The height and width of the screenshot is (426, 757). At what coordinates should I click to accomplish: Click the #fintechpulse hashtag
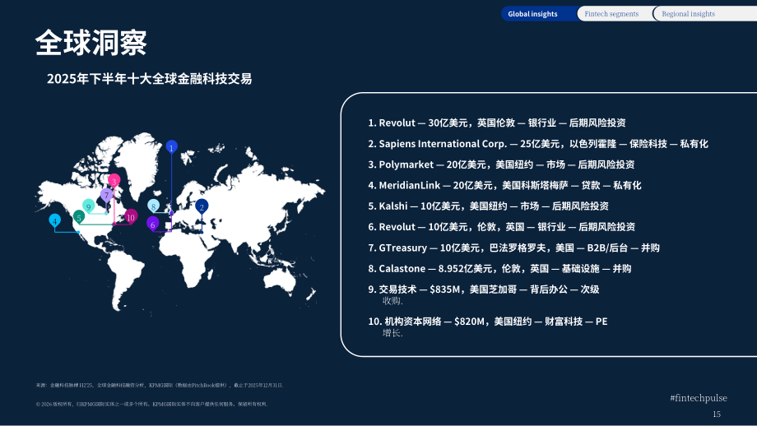[699, 398]
